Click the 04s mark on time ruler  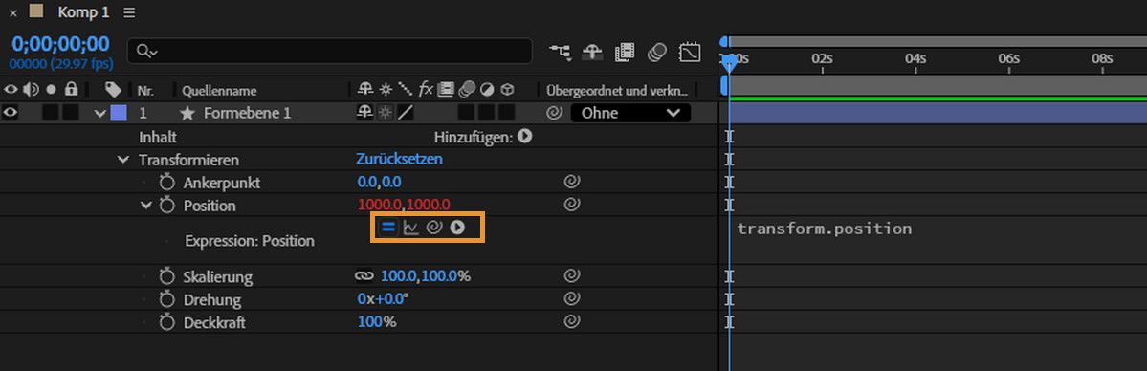click(915, 59)
